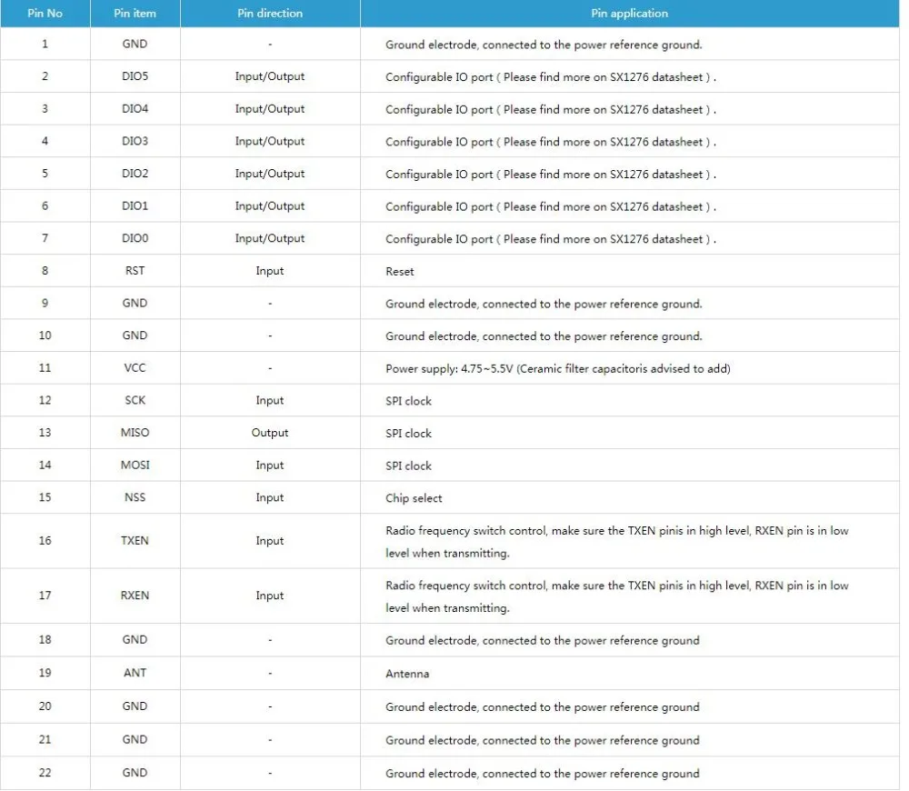
Task: Click the MISO pin item cell
Action: 135,433
